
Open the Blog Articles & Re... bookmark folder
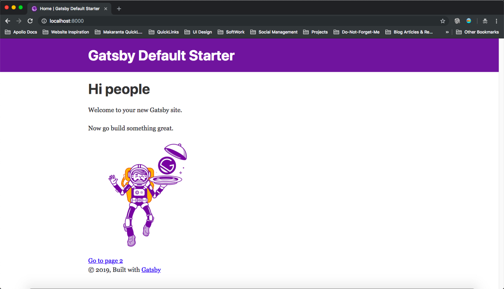tap(409, 32)
